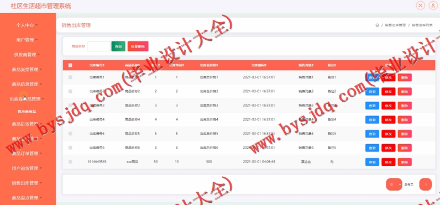Image resolution: width=440 pixels, height=205 pixels.
Task: Click 删除 for 出库编号6 row
Action: tap(405, 148)
